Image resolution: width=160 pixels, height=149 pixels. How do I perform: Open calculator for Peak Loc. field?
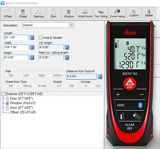coord(67,58)
